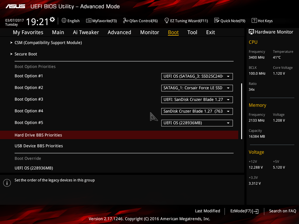Open Boot Option #5 UEFI OS dropdown
The width and height of the screenshot is (299, 224).
(x=197, y=123)
